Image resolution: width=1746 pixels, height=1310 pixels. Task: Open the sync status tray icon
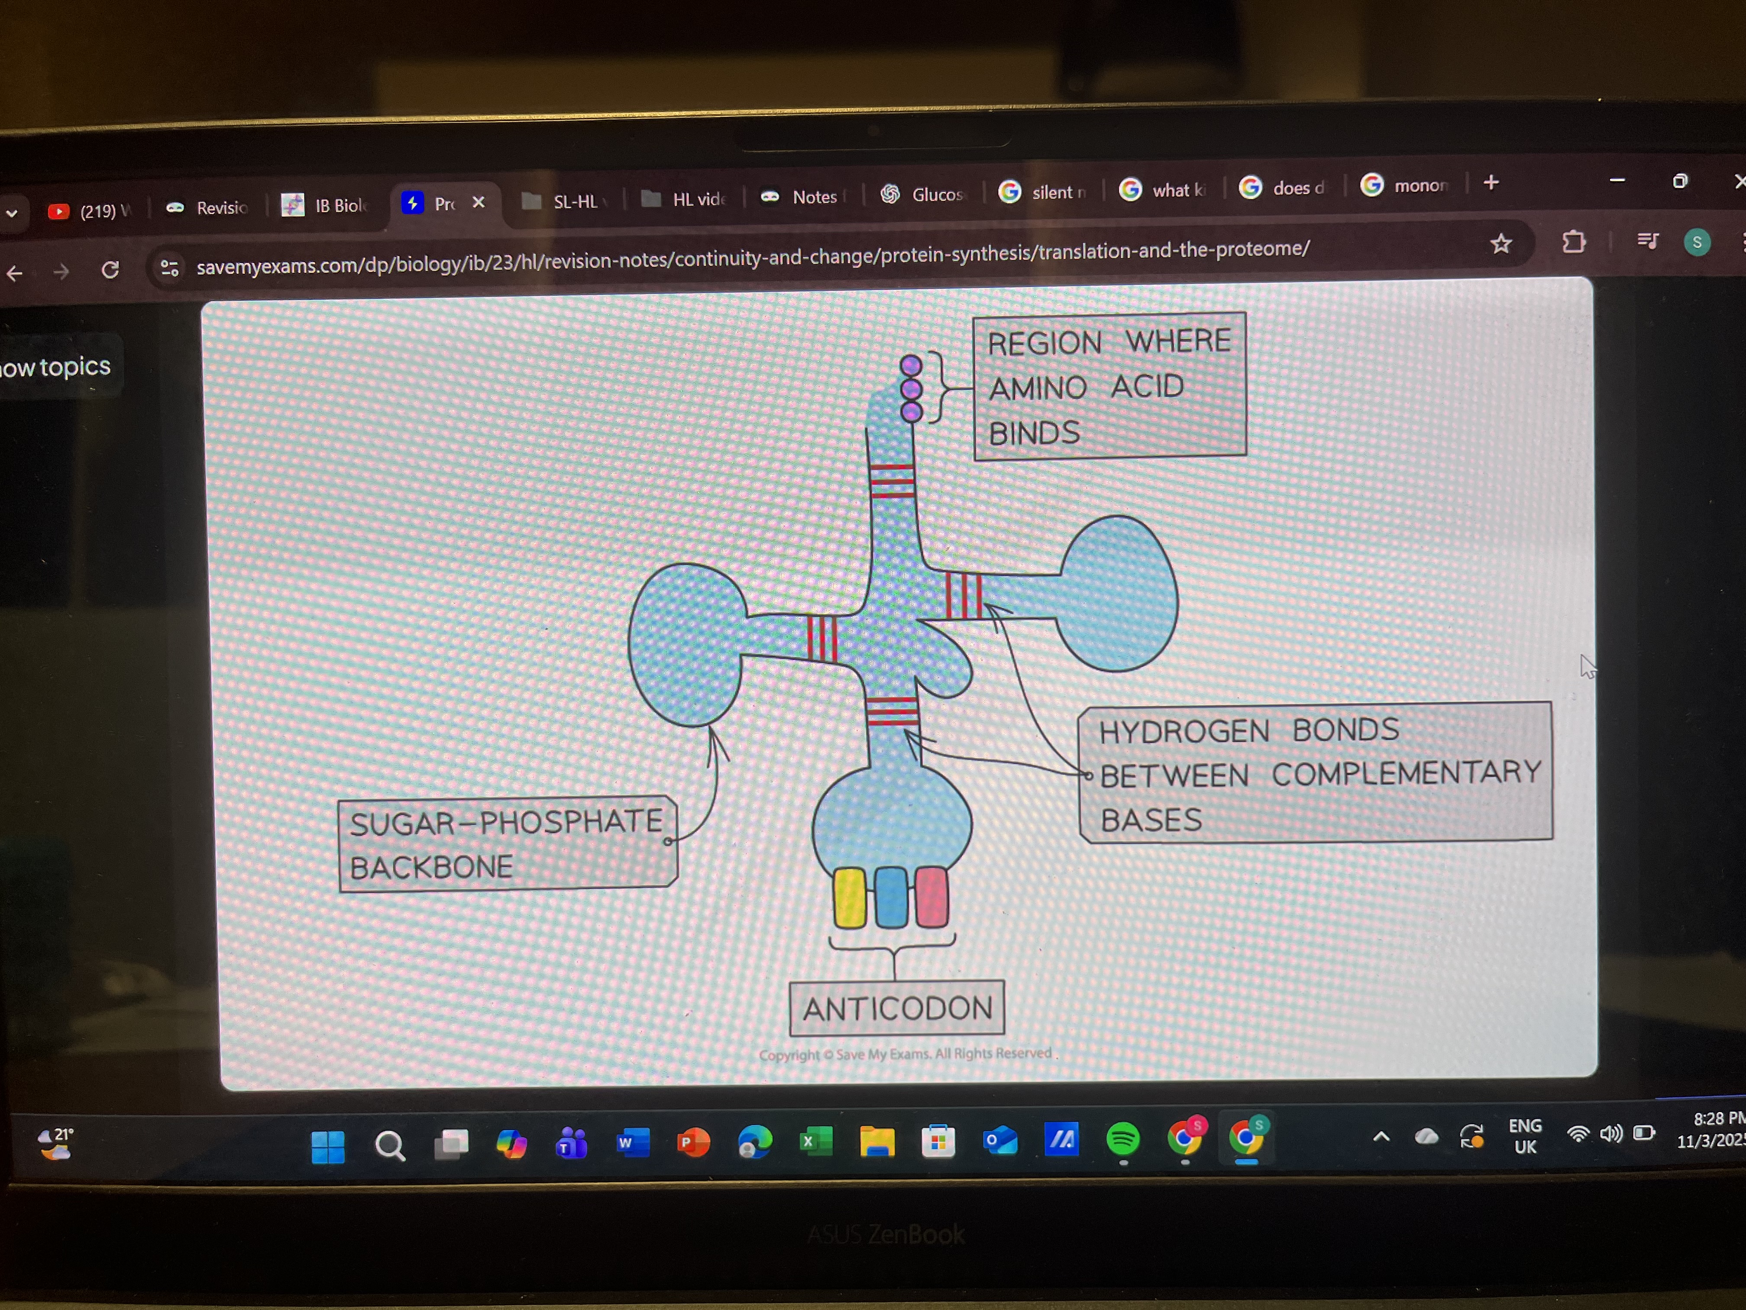click(x=1471, y=1137)
